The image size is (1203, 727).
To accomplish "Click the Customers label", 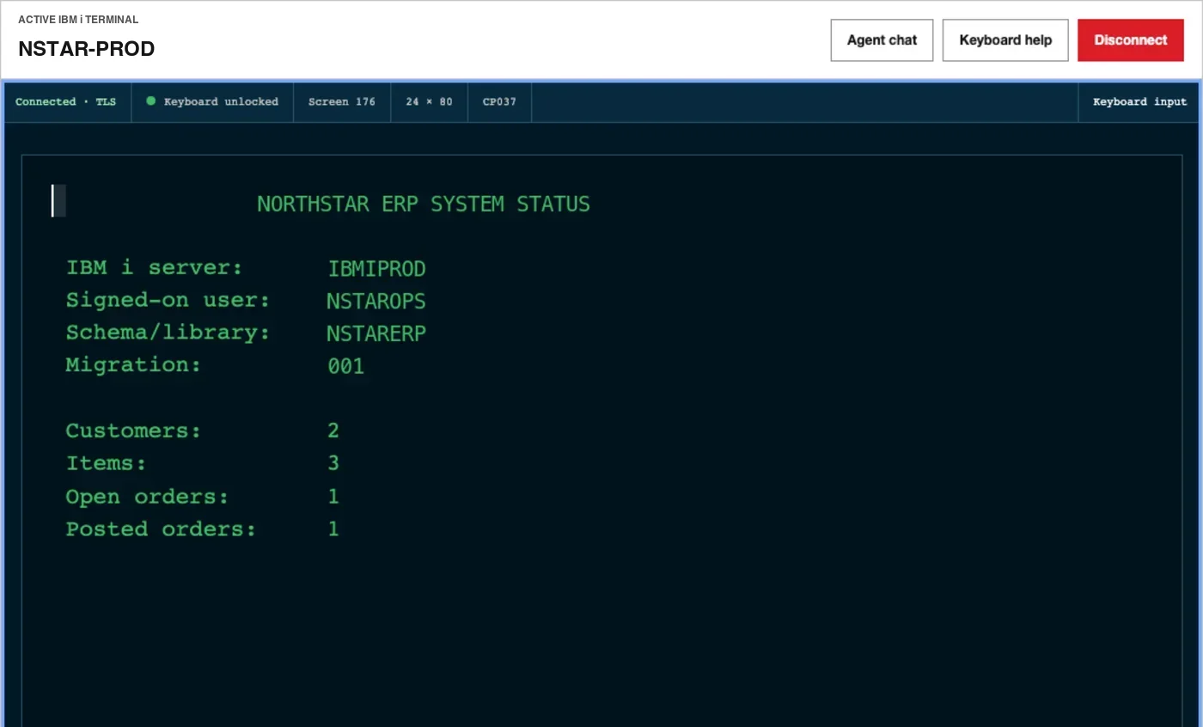I will click(x=133, y=431).
